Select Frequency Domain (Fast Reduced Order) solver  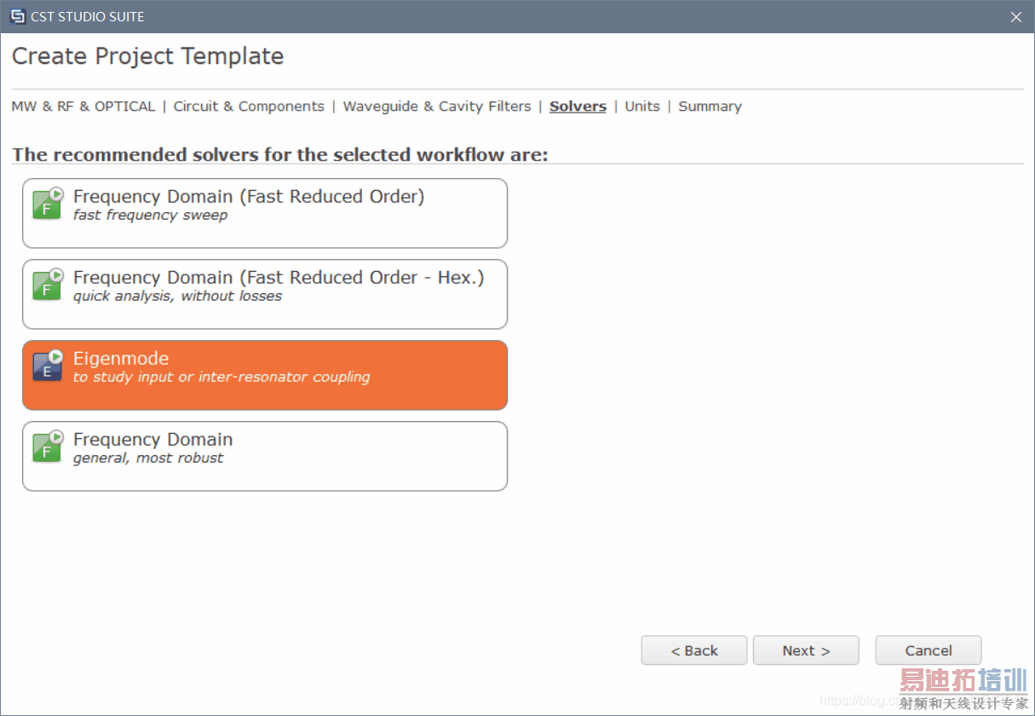coord(265,213)
